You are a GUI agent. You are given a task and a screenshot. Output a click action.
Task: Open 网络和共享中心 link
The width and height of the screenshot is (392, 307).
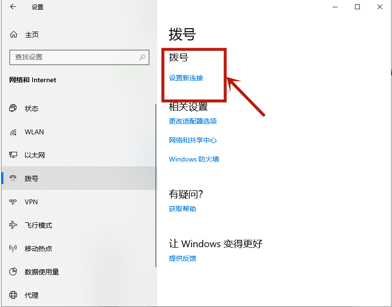tap(193, 140)
